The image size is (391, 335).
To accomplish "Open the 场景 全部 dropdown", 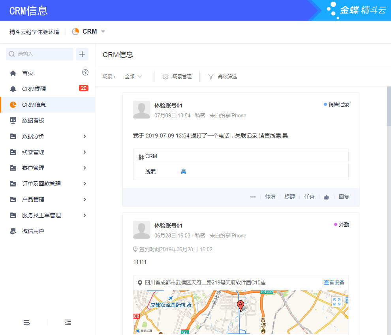I will coord(133,77).
